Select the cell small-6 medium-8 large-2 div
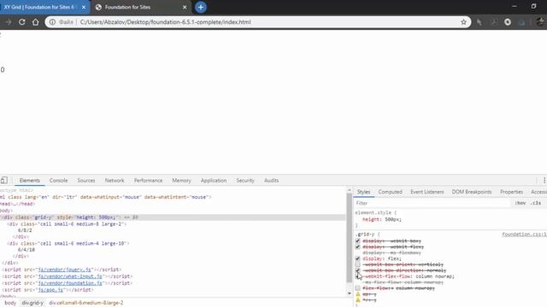This screenshot has width=547, height=307. tap(67, 223)
